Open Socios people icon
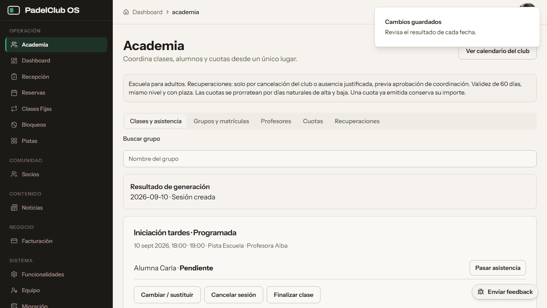 click(x=14, y=174)
